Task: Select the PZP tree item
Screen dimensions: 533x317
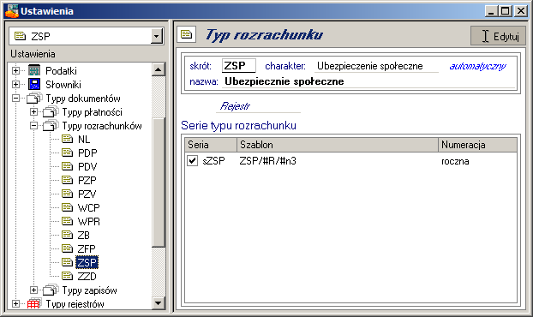Action: pos(87,181)
